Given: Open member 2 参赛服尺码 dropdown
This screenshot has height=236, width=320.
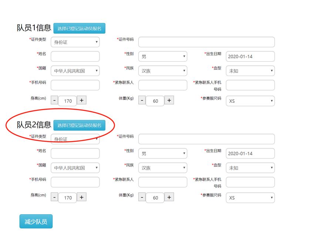Looking at the screenshot, I should coord(250,198).
